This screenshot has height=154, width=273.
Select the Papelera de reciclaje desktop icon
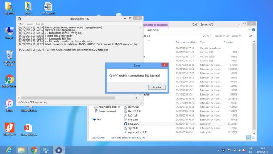pos(9,58)
